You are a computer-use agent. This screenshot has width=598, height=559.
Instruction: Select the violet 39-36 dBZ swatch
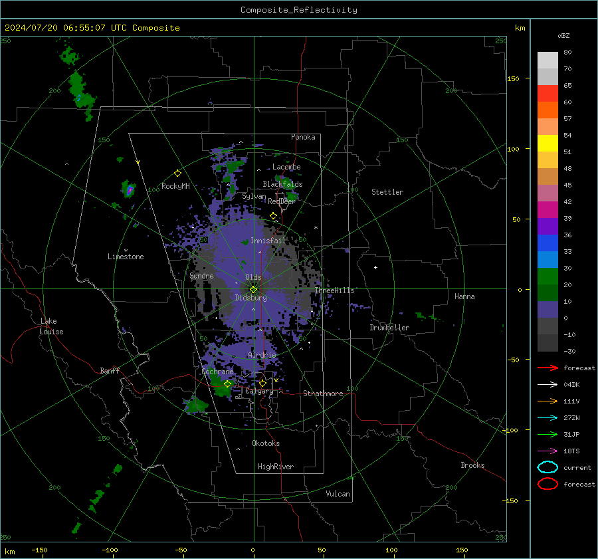pos(548,226)
